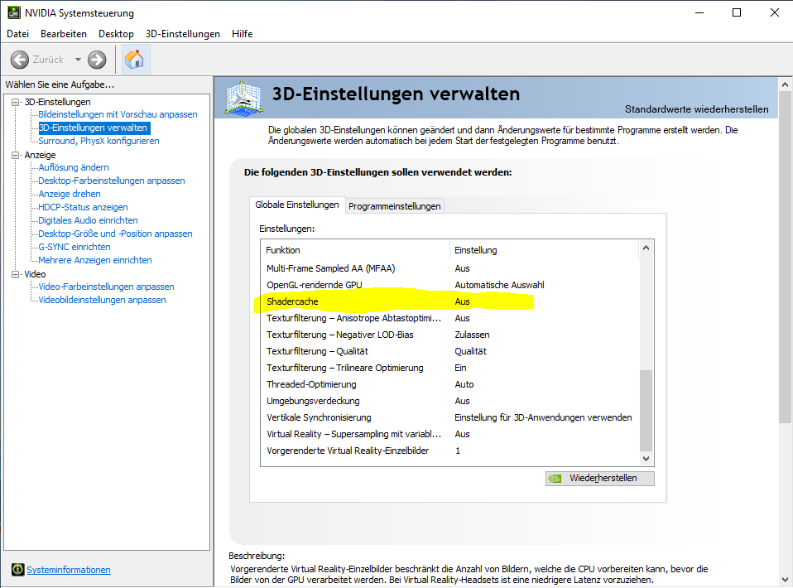Select the OpenGL-rendernde GPU row
Screen dimensions: 793x588
click(449, 285)
